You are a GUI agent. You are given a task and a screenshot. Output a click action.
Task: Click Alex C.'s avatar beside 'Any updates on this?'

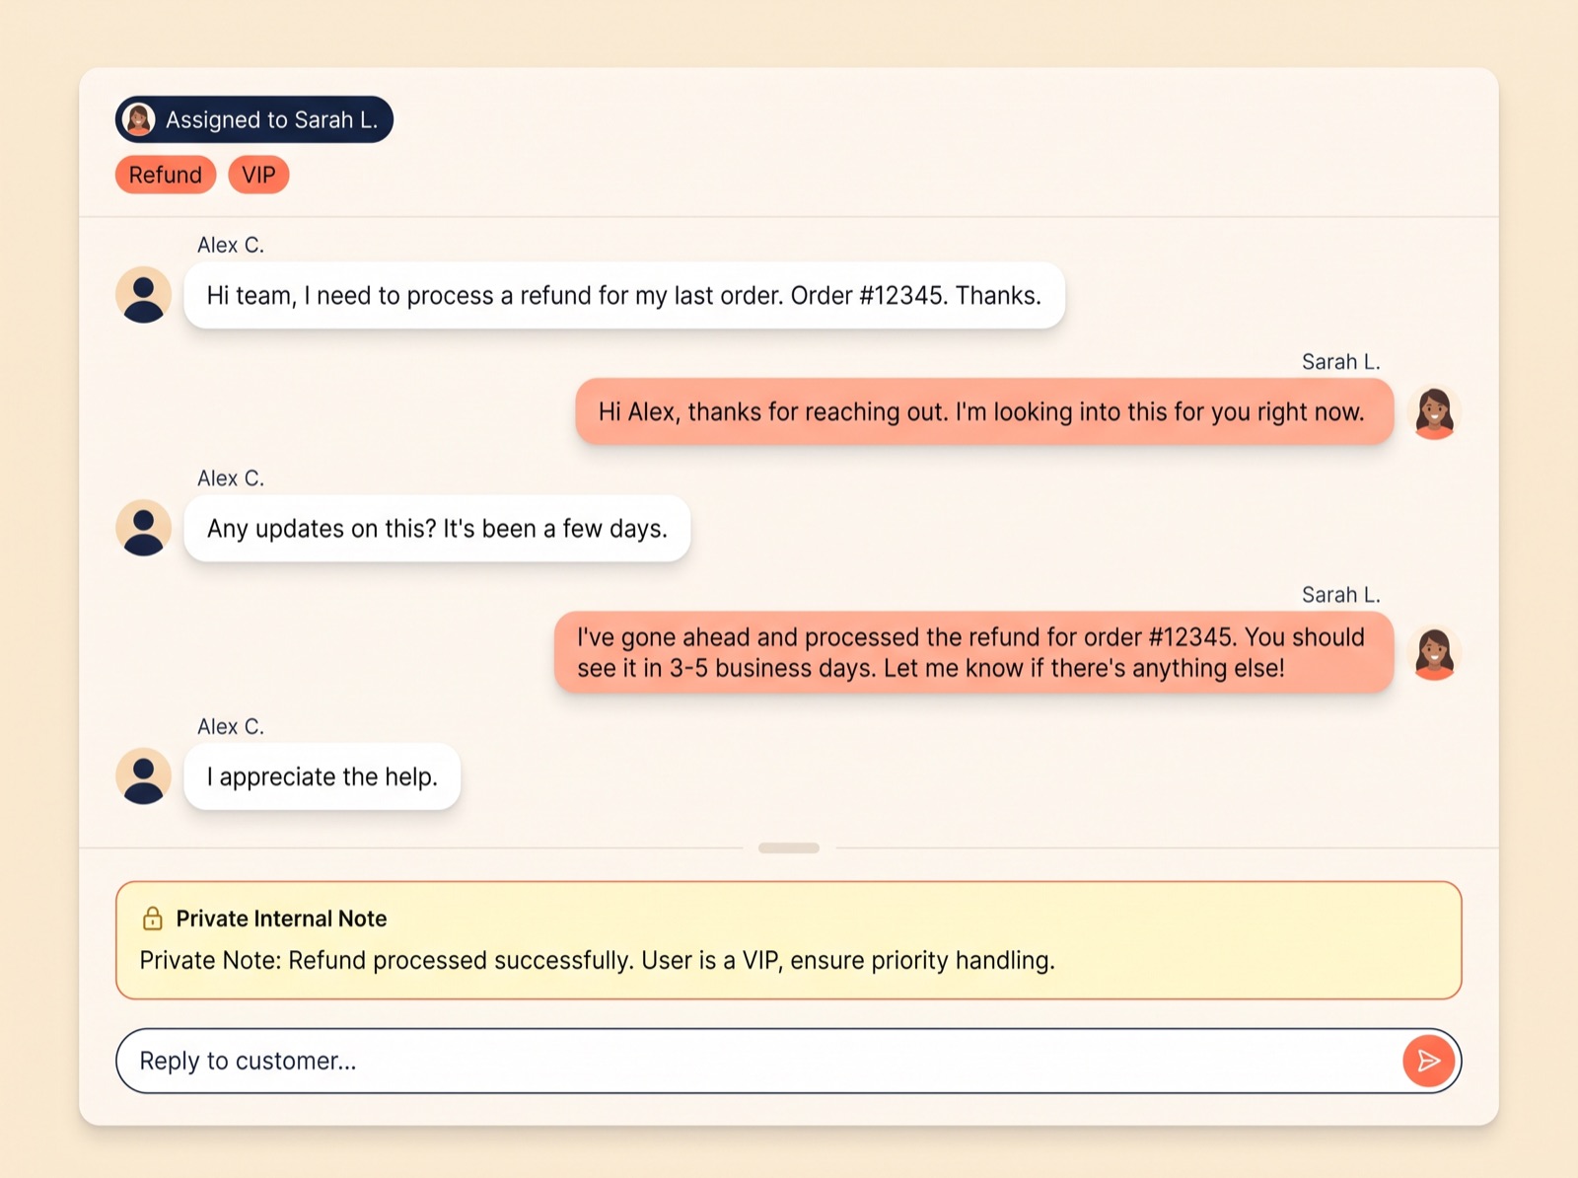(144, 528)
